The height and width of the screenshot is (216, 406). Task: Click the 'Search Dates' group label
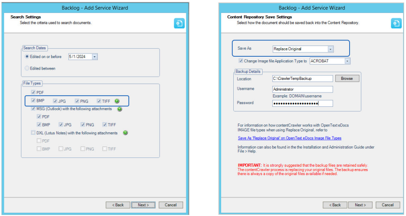coord(34,48)
